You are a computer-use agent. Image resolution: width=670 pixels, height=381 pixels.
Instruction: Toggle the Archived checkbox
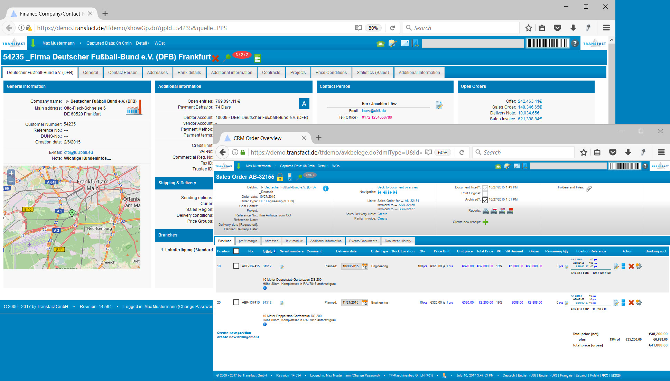point(485,200)
